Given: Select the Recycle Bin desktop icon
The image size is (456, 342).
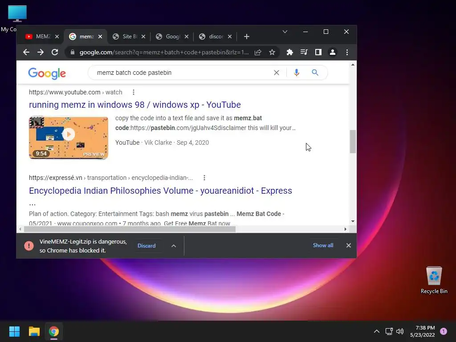Looking at the screenshot, I should (x=434, y=280).
